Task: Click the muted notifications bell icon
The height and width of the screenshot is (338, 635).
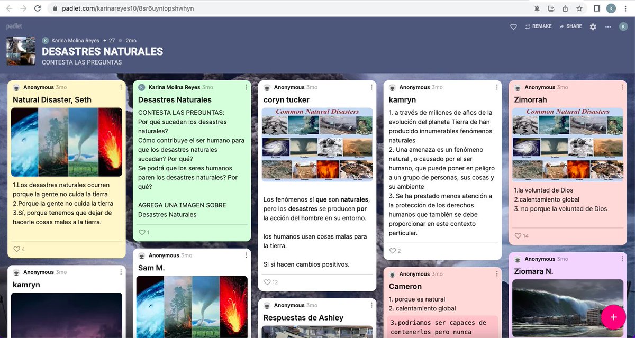Action: 538,8
